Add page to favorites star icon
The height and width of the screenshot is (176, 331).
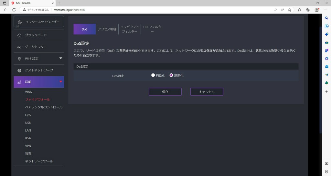click(x=289, y=10)
